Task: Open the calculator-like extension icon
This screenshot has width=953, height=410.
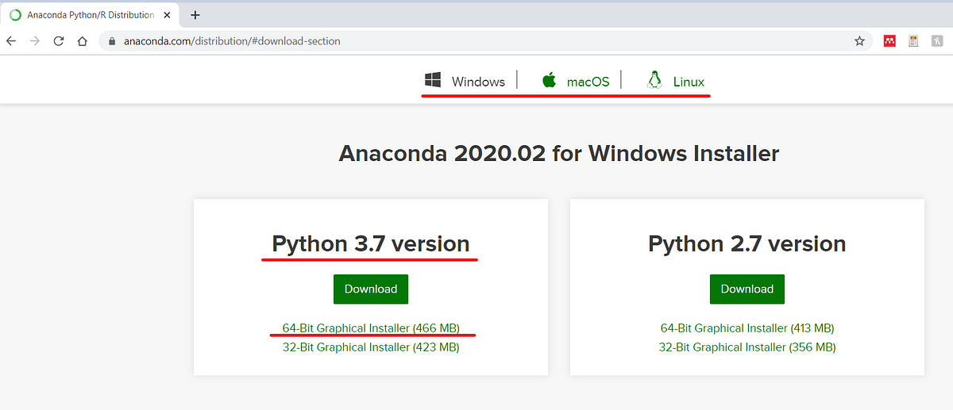Action: tap(914, 41)
